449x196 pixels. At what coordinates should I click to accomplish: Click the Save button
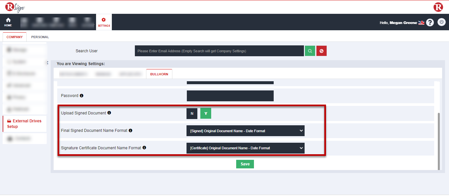245,164
